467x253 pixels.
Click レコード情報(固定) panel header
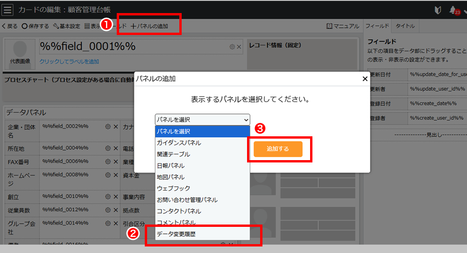(275, 45)
